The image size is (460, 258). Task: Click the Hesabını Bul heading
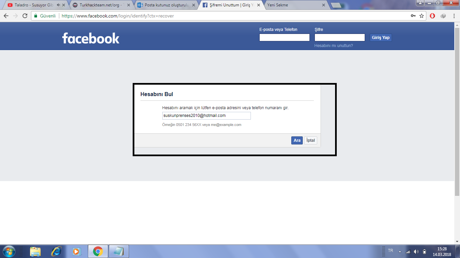[x=157, y=94]
